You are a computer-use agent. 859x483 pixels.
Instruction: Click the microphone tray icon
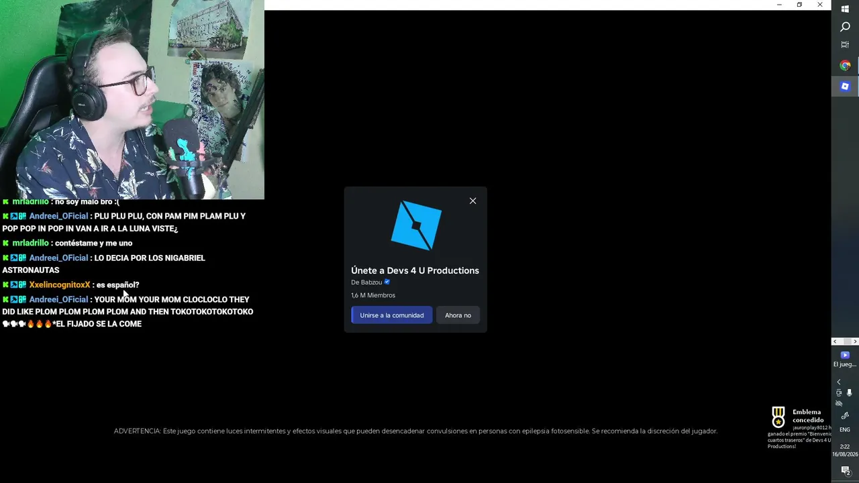point(850,393)
